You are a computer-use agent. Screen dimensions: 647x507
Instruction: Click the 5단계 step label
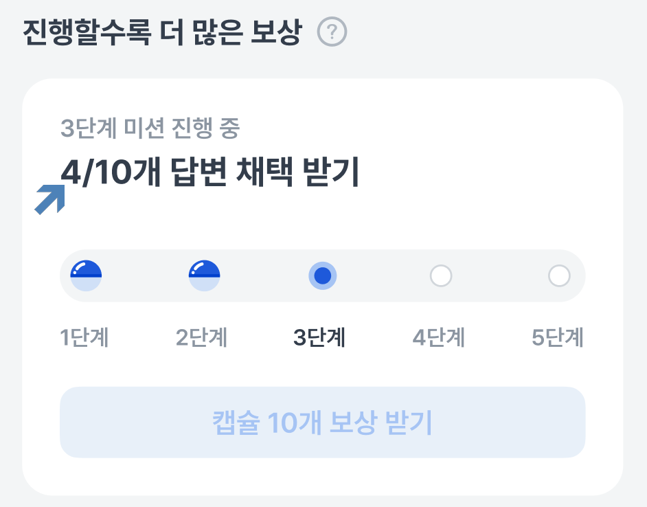(x=558, y=338)
